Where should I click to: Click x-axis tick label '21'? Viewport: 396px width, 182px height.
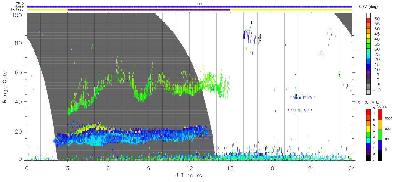click(311, 168)
